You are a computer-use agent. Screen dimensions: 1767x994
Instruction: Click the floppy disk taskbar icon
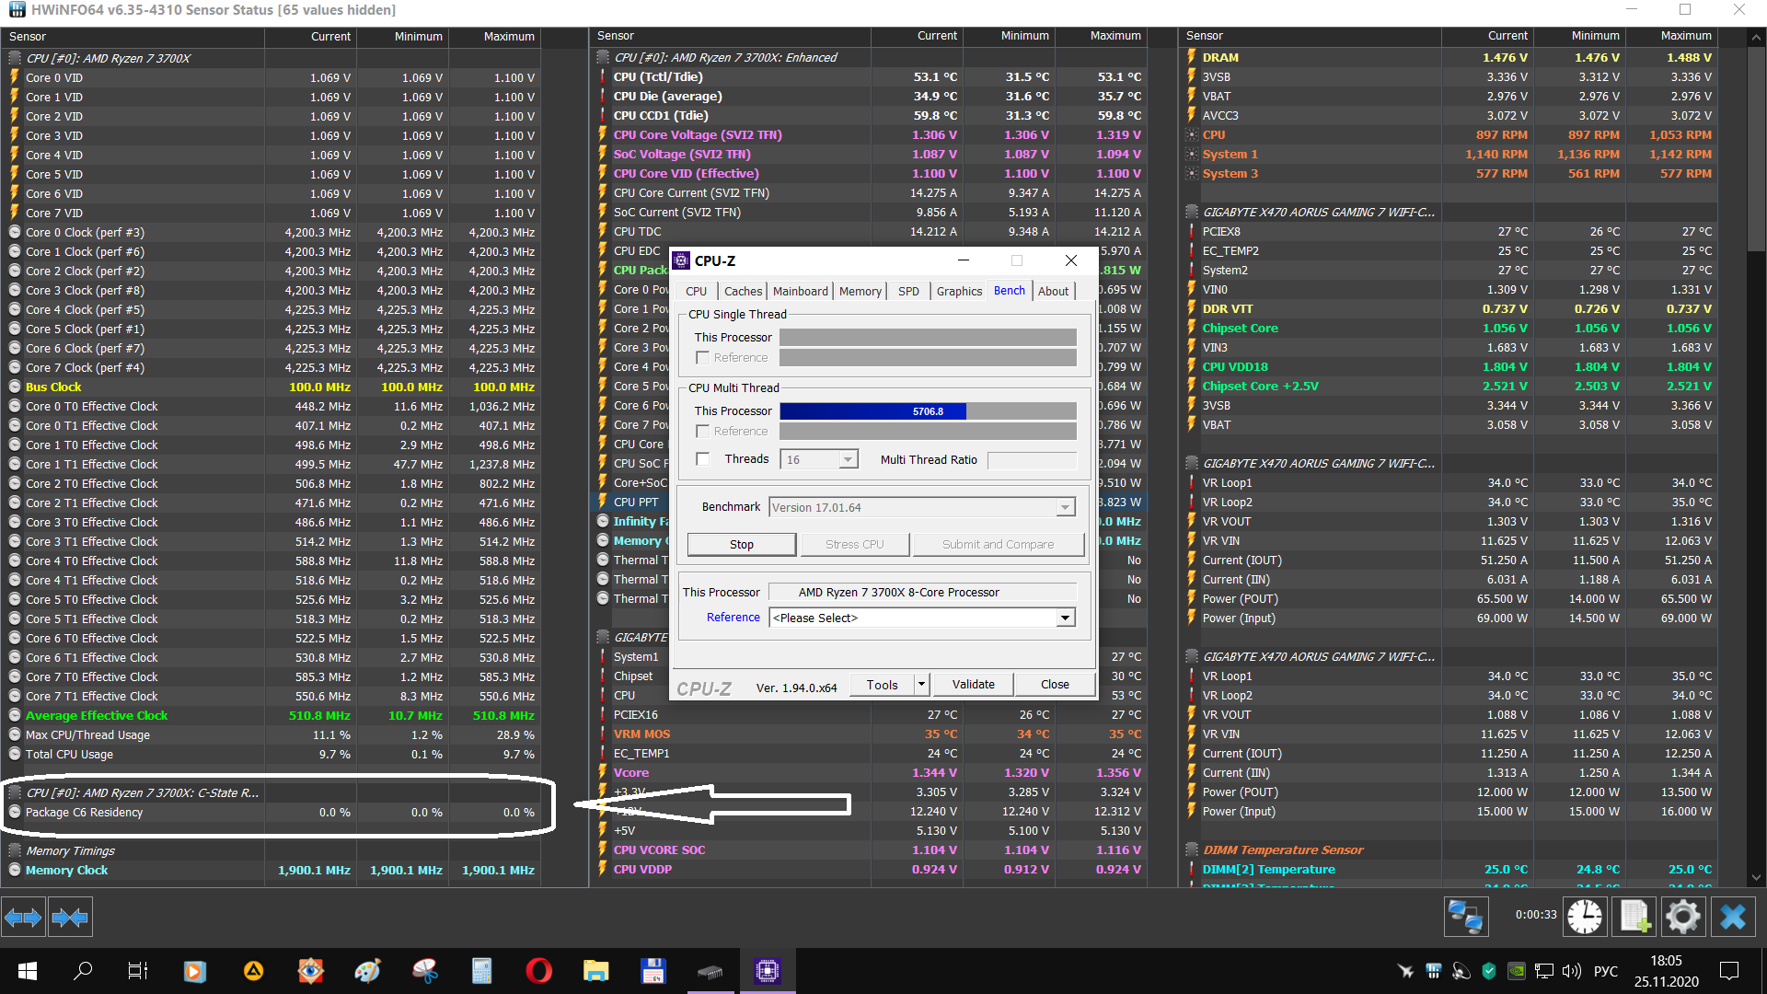click(653, 971)
